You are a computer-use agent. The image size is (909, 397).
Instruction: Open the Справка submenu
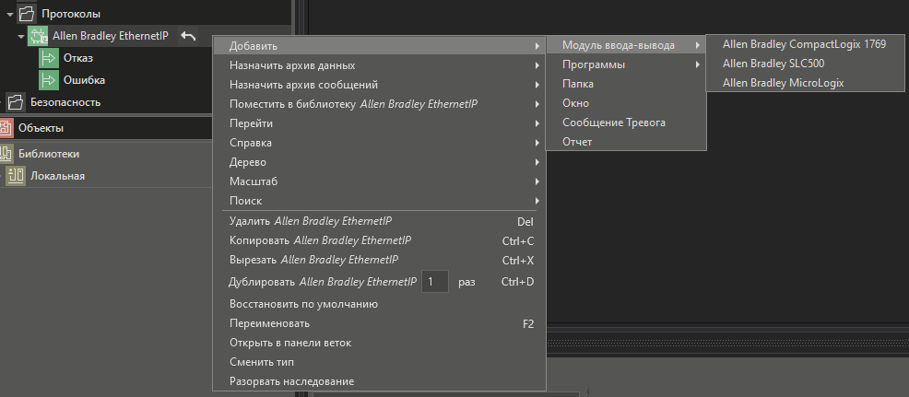coord(379,143)
